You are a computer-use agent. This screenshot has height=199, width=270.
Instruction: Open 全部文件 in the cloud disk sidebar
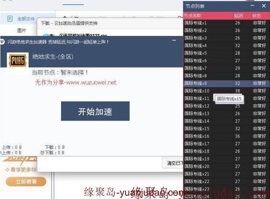tap(26, 19)
